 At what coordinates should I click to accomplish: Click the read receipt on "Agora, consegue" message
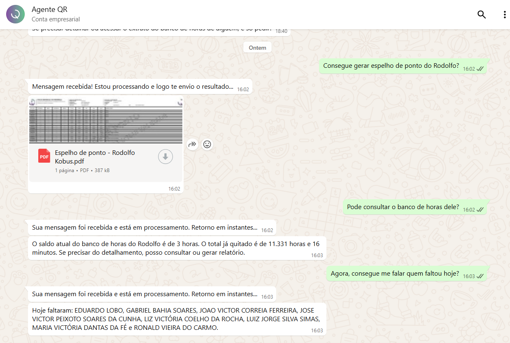[x=480, y=276]
